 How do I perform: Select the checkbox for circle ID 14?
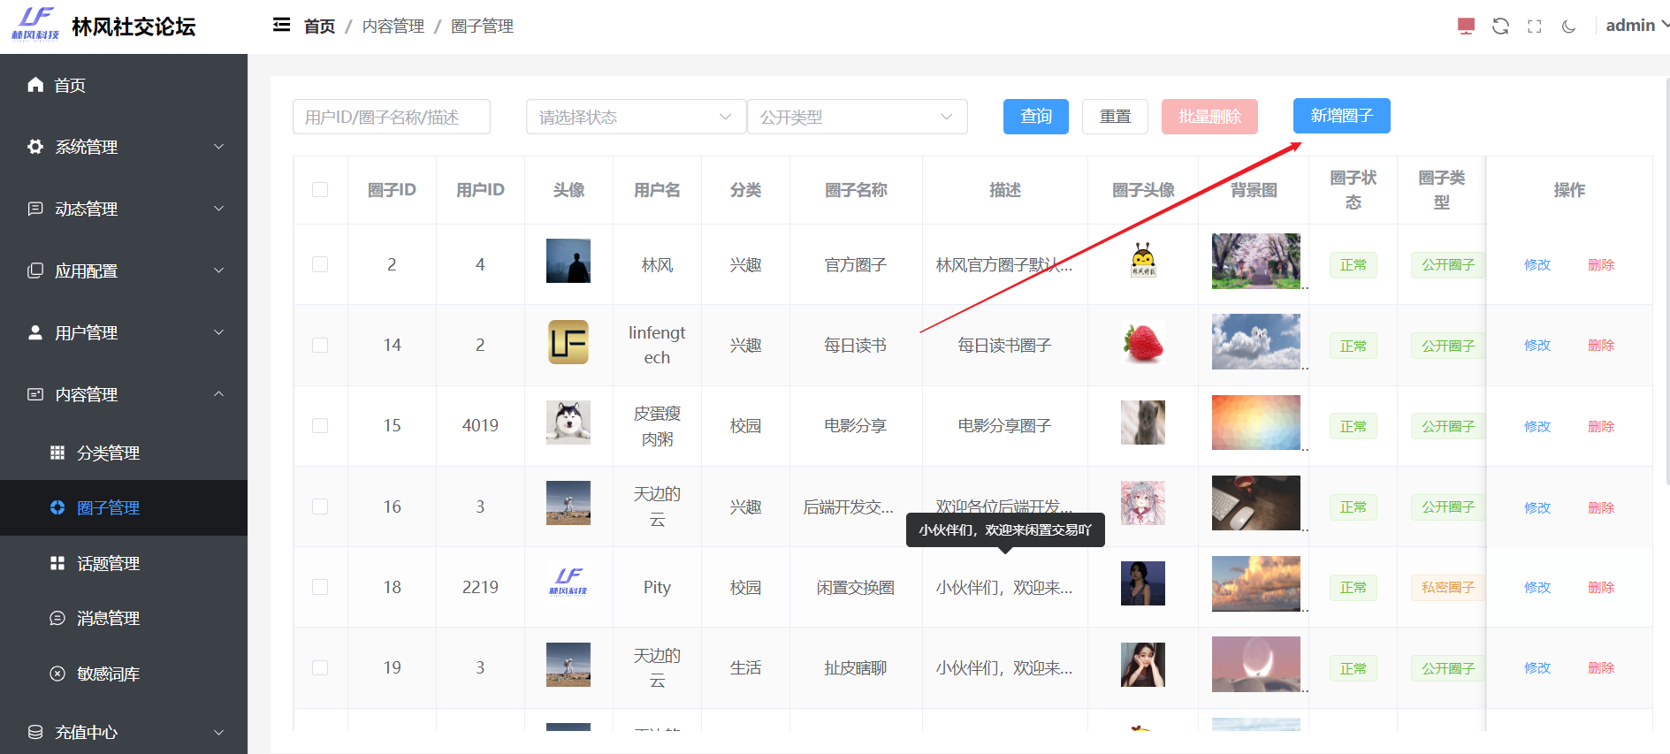tap(320, 345)
